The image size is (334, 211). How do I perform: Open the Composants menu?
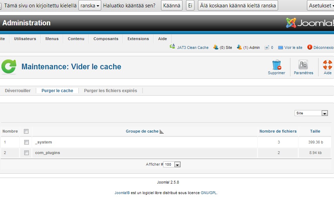pos(106,39)
